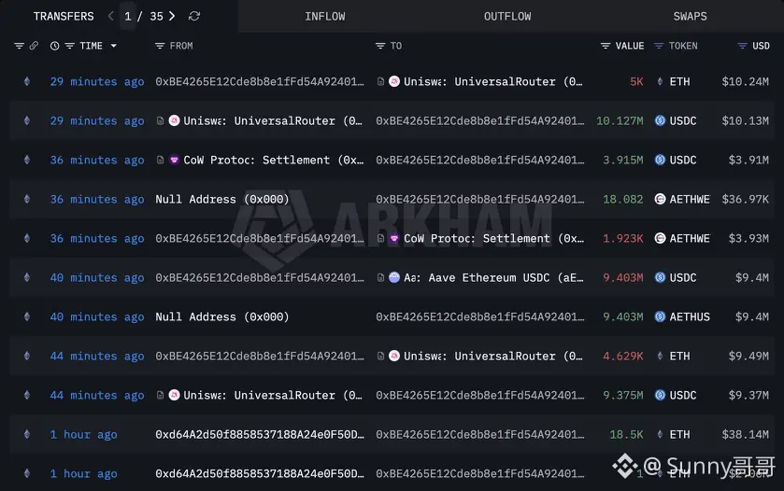Open the 0xd64A2d50 sender address in the 18.5K ETH row
784x491 pixels.
(260, 435)
